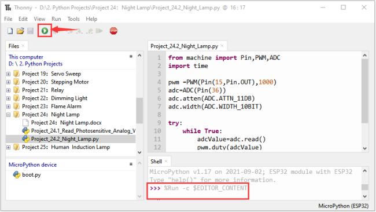The width and height of the screenshot is (376, 212).
Task: Stop the running program with STOP icon
Action: tap(113, 31)
